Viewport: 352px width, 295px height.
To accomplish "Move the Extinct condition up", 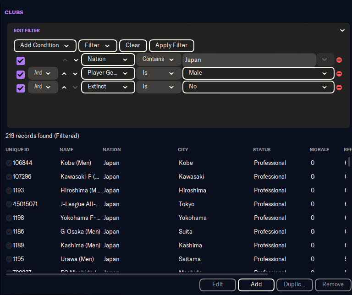I will [65, 87].
